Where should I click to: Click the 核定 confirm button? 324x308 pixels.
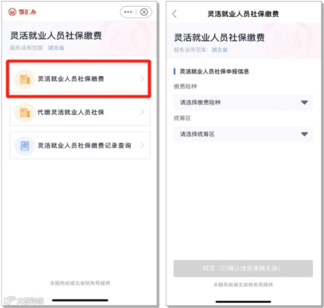(x=243, y=268)
